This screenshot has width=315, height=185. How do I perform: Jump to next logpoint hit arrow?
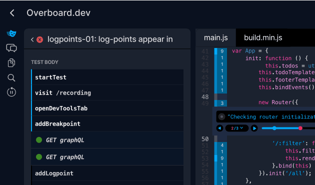(254, 128)
